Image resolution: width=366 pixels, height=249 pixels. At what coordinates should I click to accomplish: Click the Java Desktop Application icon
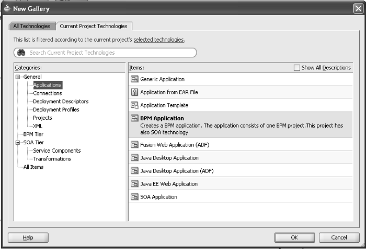134,158
